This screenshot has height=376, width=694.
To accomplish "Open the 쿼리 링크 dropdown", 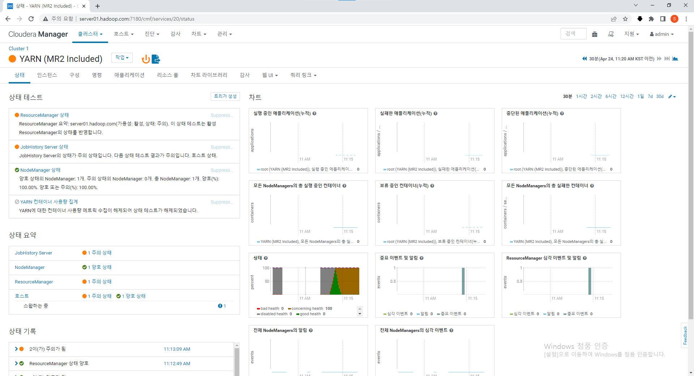I will 303,75.
